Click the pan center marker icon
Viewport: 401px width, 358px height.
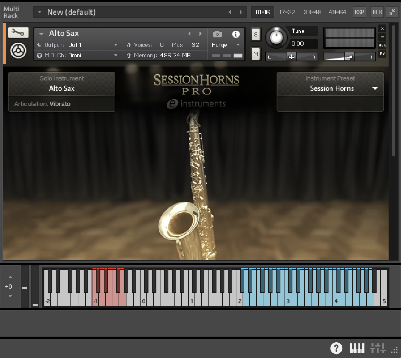pyautogui.click(x=291, y=57)
